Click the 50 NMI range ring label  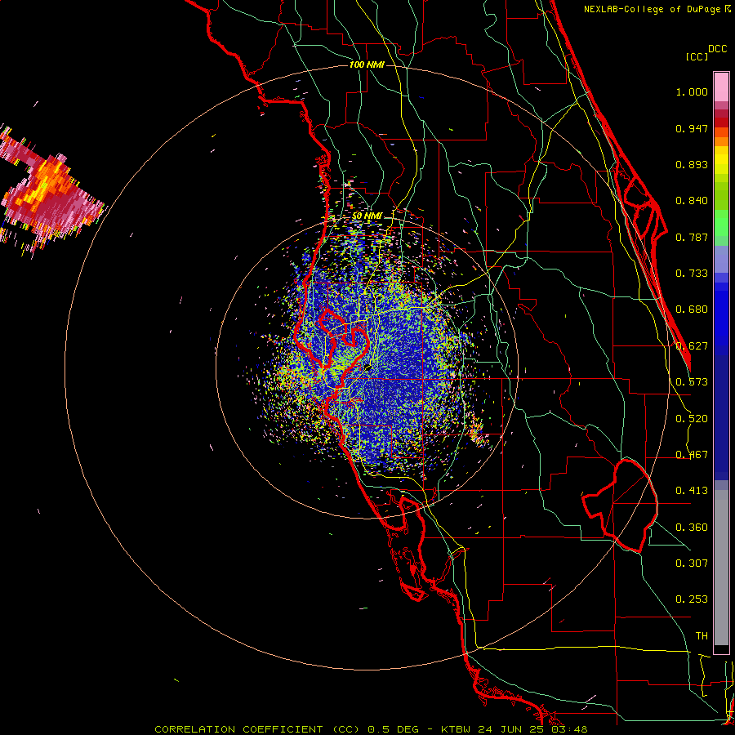tap(367, 216)
